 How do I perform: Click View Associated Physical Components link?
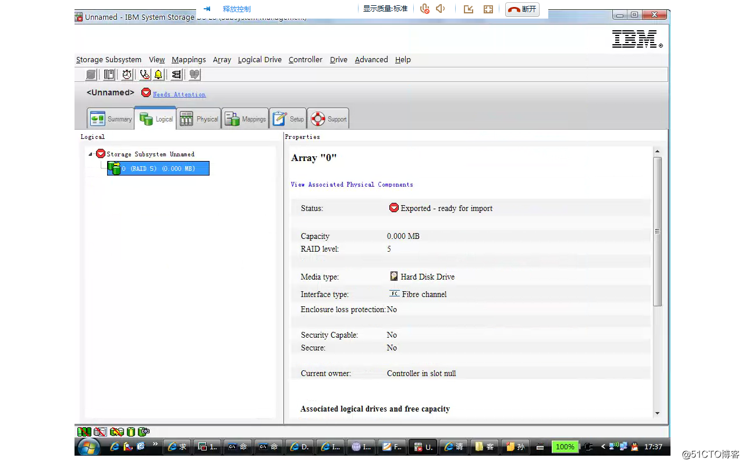click(x=352, y=184)
